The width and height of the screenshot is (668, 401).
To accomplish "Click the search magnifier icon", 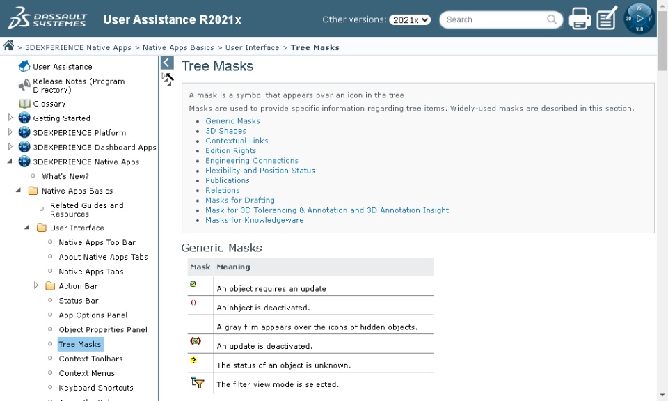I will pos(552,19).
